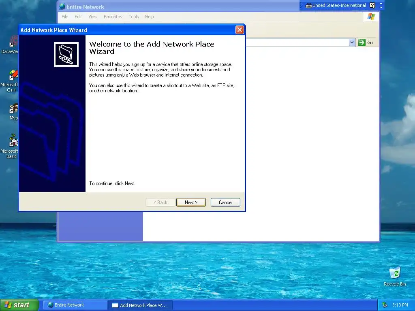Click Next to continue the wizard
The width and height of the screenshot is (415, 311).
(191, 202)
